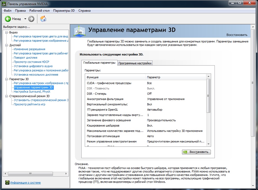Click the Производительность value for ambient occlusion
This screenshot has width=258, height=190.
click(161, 120)
